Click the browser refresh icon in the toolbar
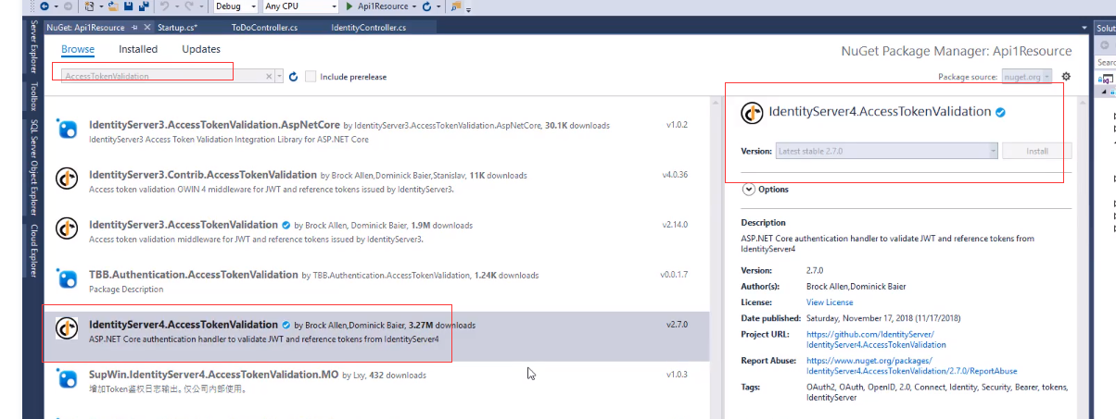Screen dimensions: 1116x419 click(428, 6)
